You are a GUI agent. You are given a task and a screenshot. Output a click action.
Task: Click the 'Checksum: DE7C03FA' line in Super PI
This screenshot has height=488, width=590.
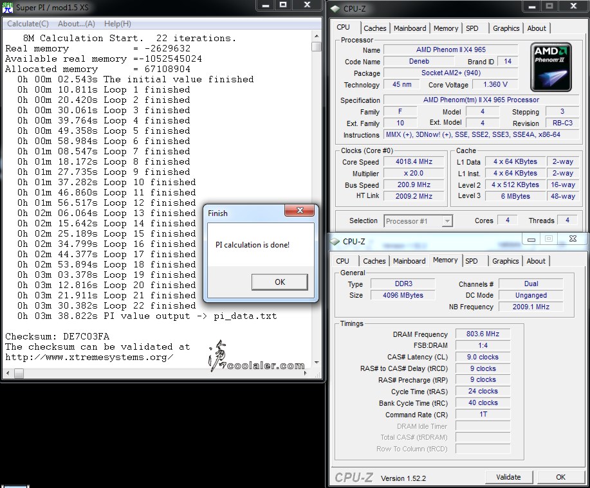tap(57, 336)
